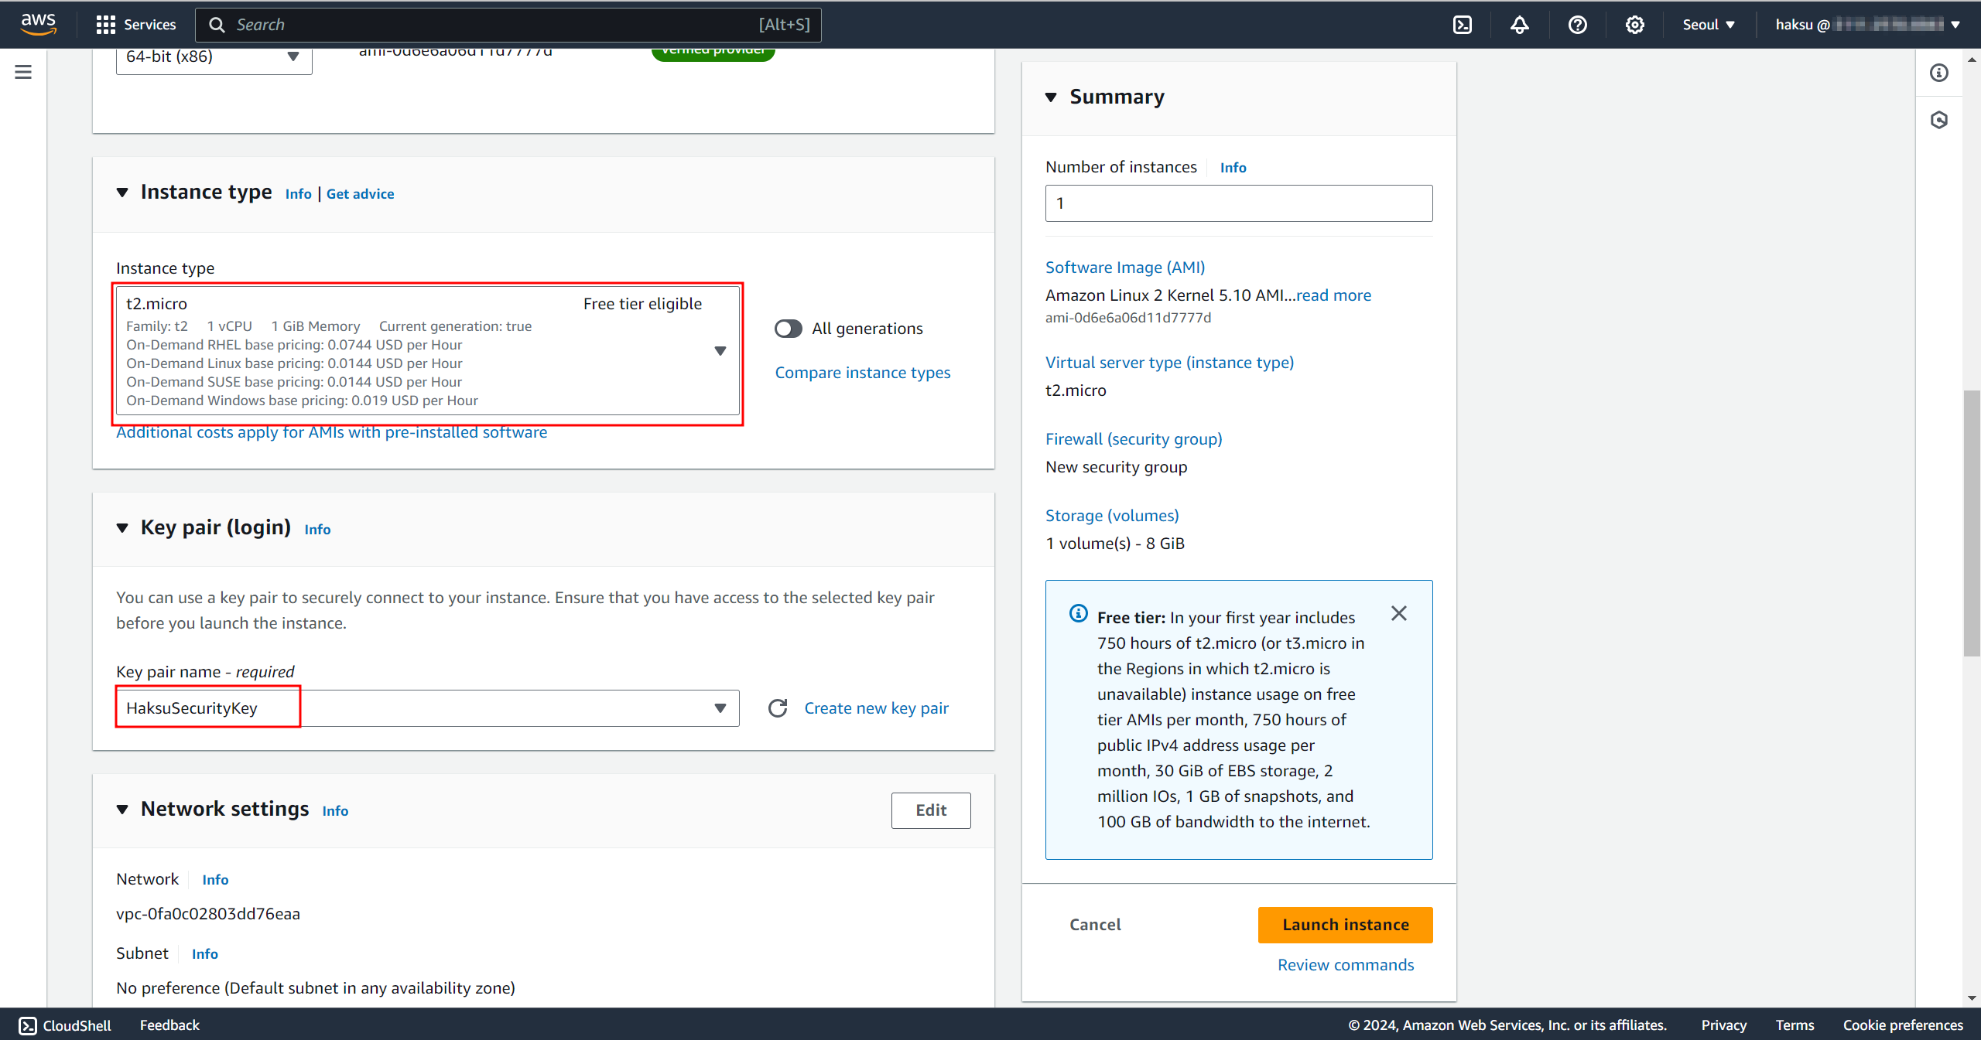
Task: Open the Seoul region selector
Action: tap(1709, 25)
